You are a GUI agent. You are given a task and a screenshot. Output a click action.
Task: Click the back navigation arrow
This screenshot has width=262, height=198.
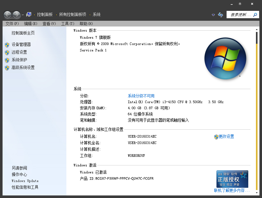point(7,14)
